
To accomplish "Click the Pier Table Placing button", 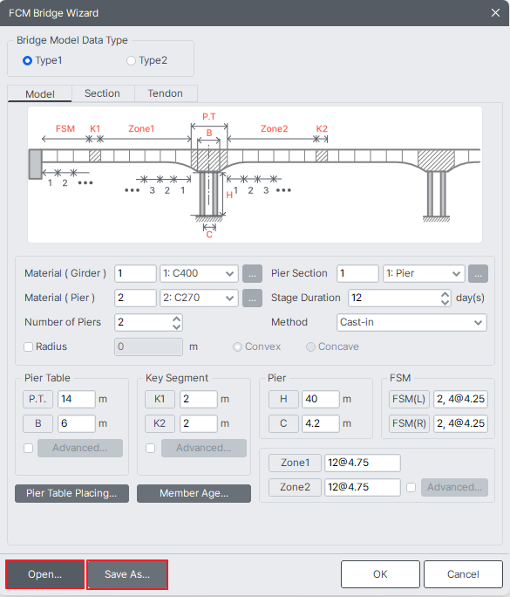I will coord(71,493).
